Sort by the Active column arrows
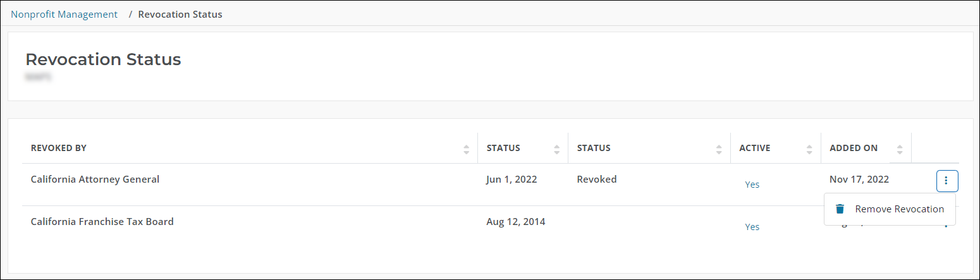The height and width of the screenshot is (280, 980). pyautogui.click(x=809, y=149)
